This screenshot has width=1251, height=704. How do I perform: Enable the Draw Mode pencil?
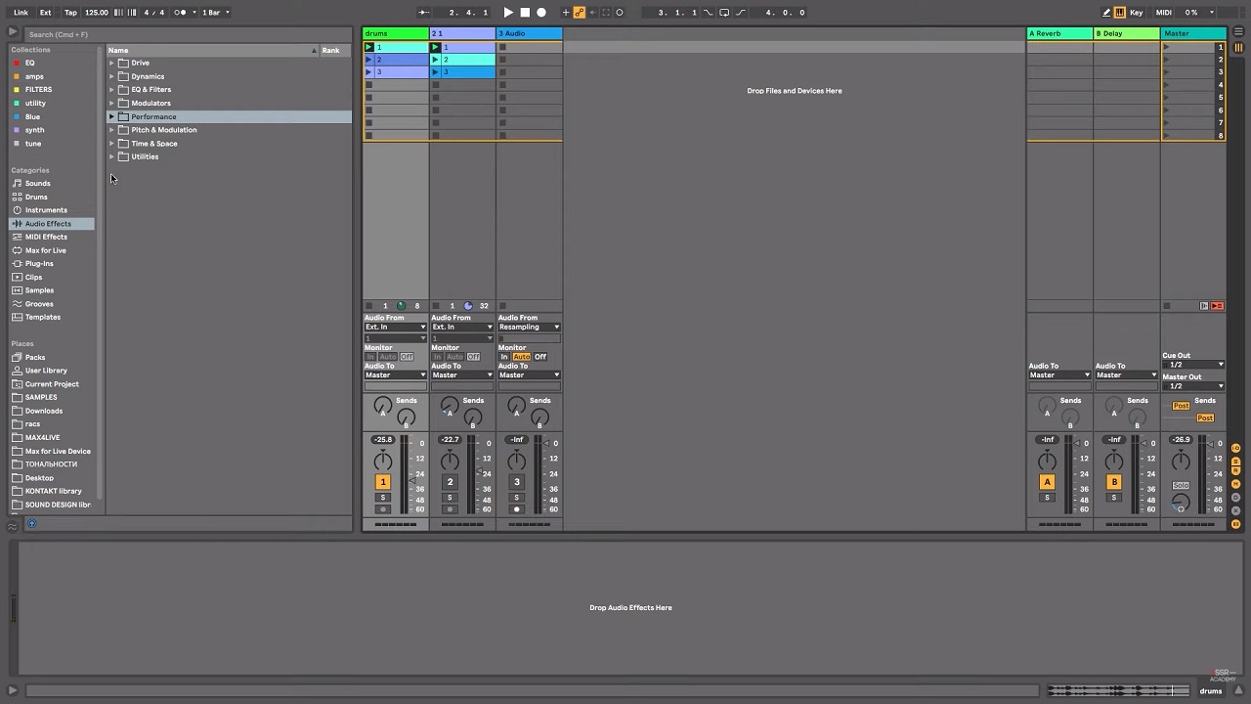pyautogui.click(x=1106, y=13)
